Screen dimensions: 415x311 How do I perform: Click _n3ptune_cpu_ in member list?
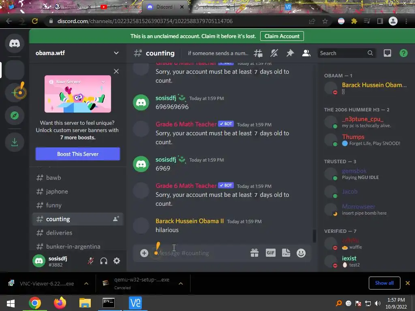[366, 122]
